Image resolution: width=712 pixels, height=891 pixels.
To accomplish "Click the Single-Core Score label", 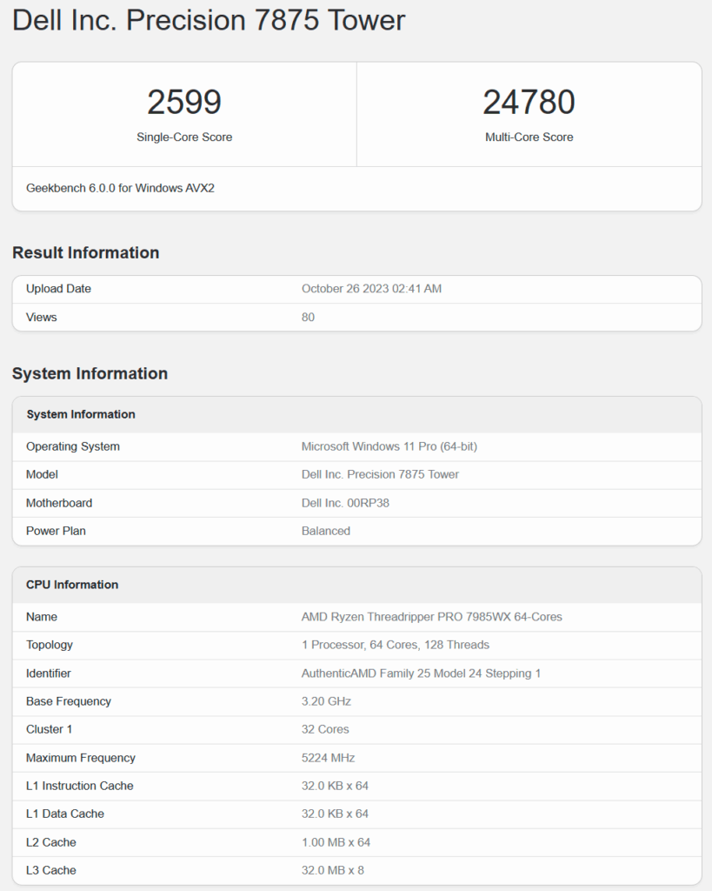I will 184,137.
